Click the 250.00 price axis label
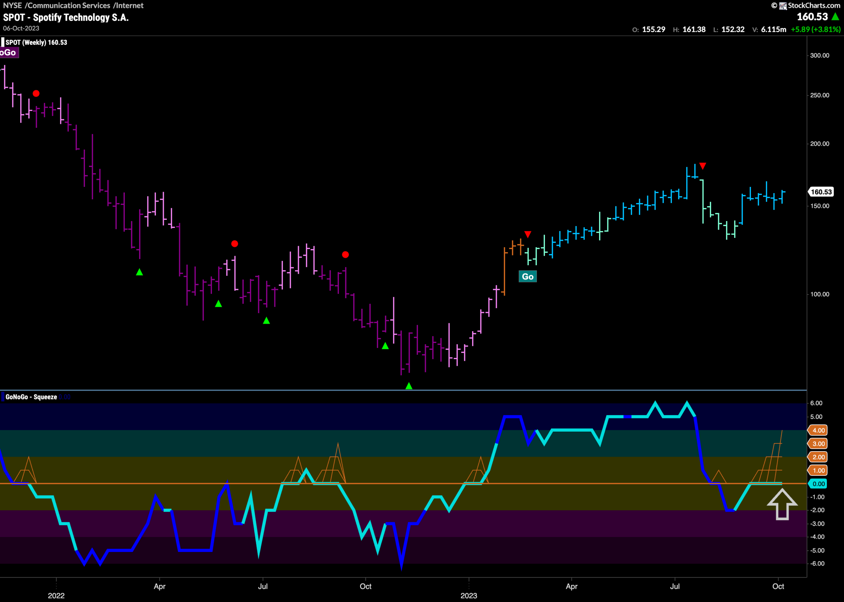This screenshot has height=602, width=844. 820,95
